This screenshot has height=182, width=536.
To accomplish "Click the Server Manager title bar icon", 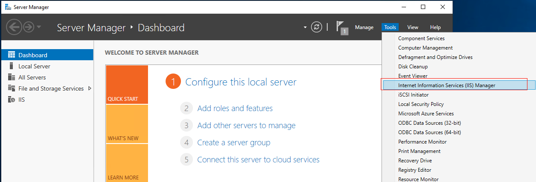I will 8,7.
